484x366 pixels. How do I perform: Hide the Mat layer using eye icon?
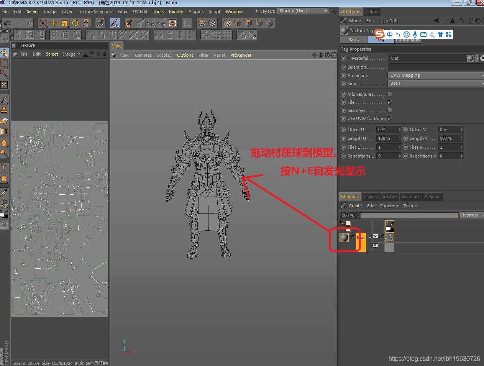(x=376, y=236)
